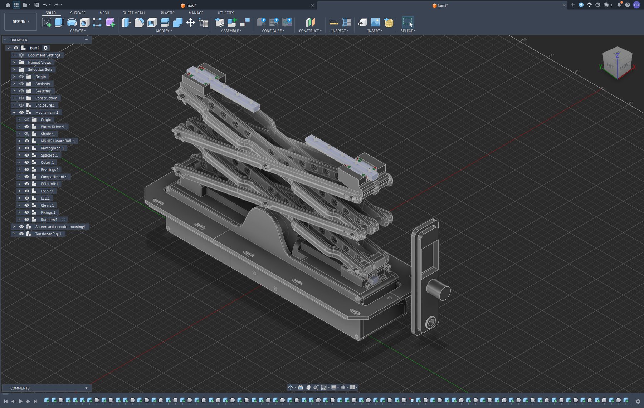Screen dimensions: 644x408
Task: Toggle visibility of Worm Drive:1
Action: (26, 127)
